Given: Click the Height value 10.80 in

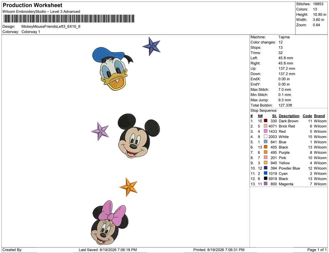Looking at the screenshot, I should (320, 15).
